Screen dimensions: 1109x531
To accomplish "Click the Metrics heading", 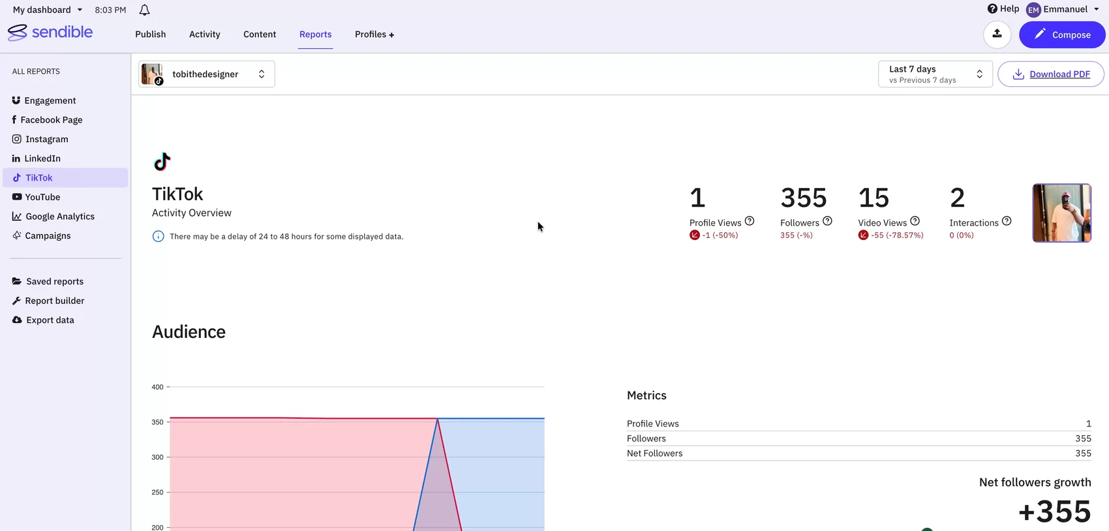I will [x=646, y=395].
